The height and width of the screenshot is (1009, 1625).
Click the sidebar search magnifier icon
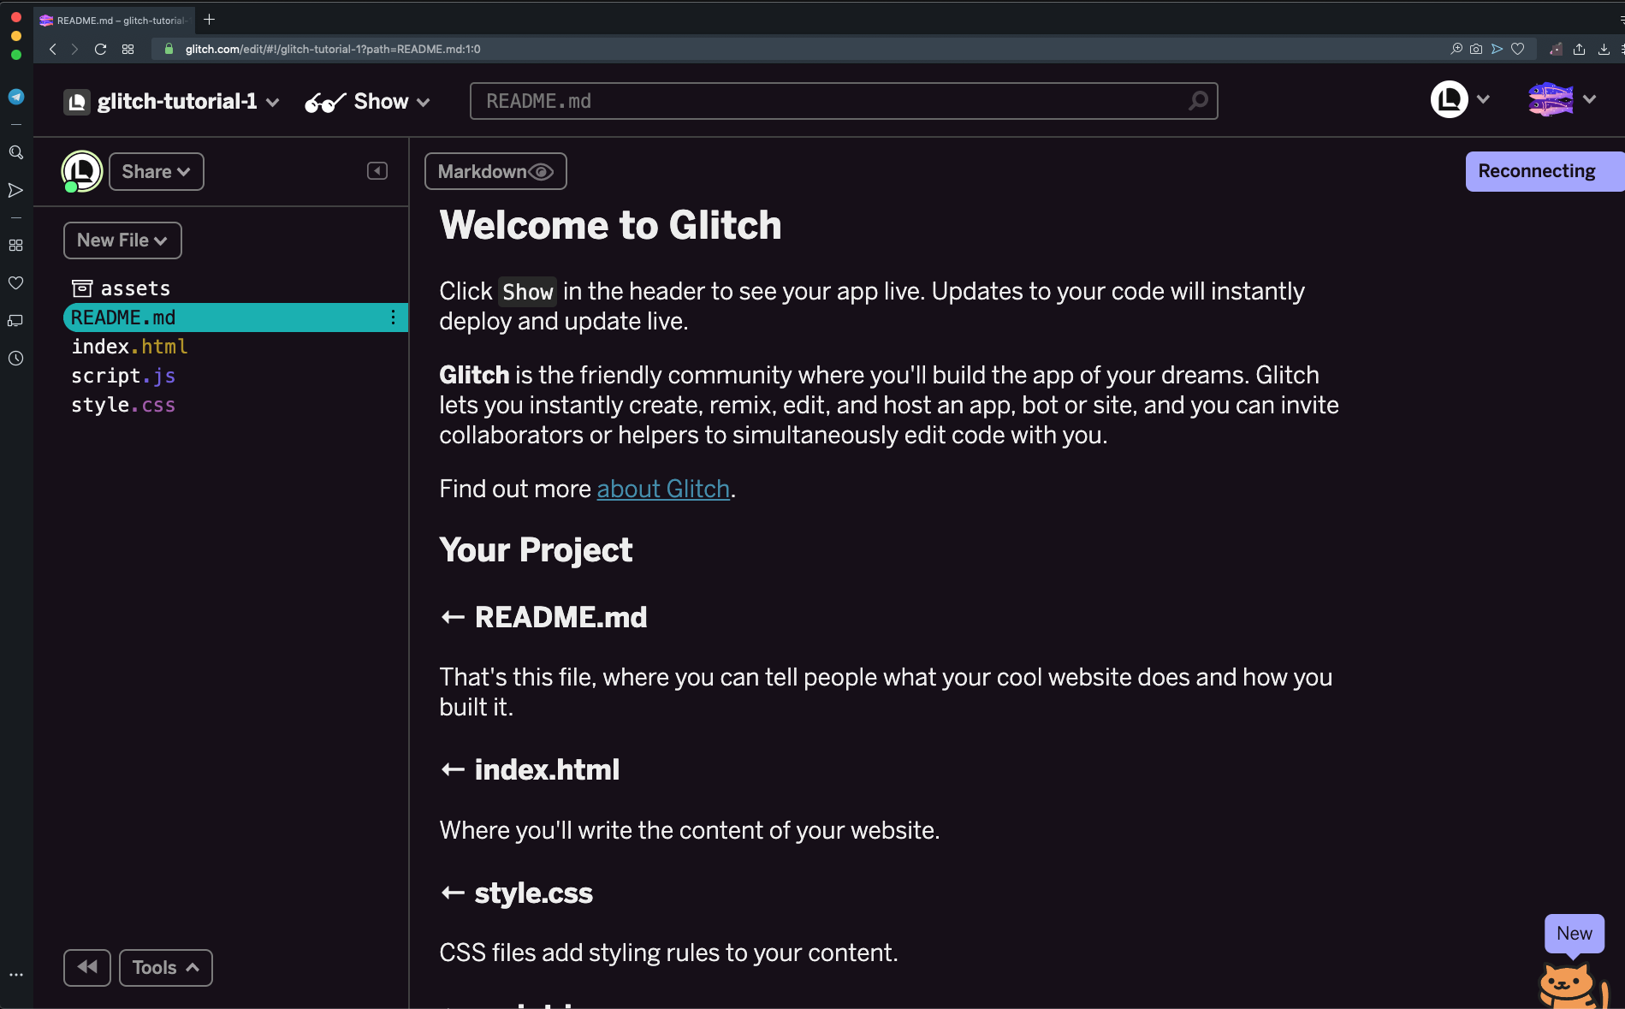pos(15,152)
